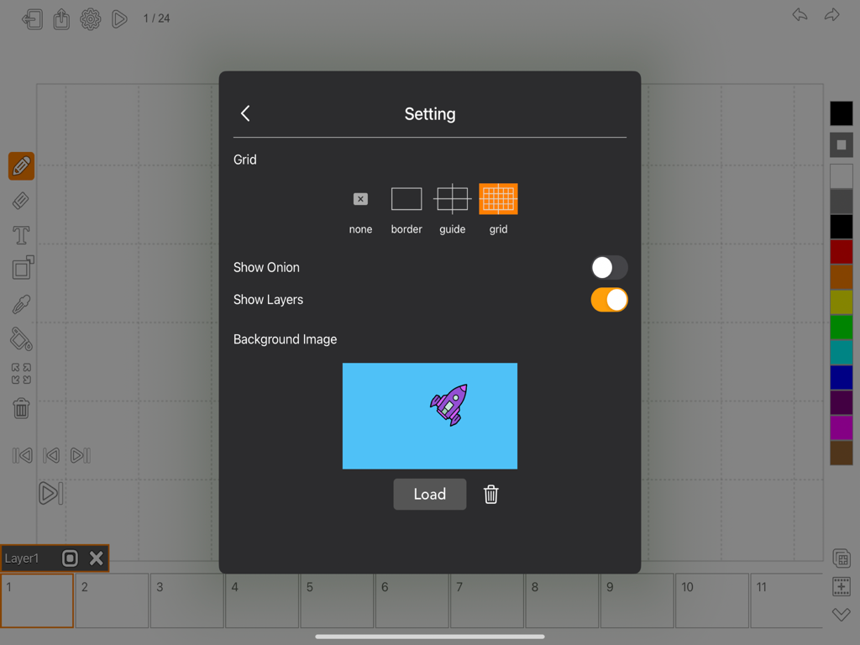Enable the Show Onion toggle
Screen dimensions: 860x645
[609, 267]
